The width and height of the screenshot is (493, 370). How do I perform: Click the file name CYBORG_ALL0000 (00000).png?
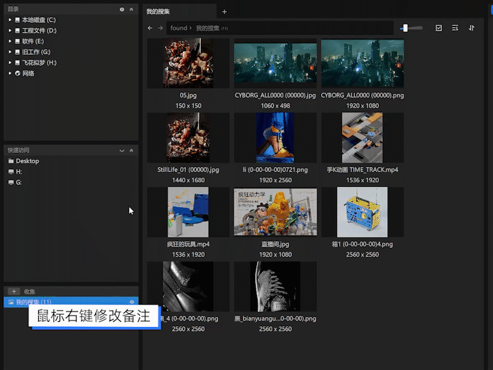pyautogui.click(x=362, y=96)
